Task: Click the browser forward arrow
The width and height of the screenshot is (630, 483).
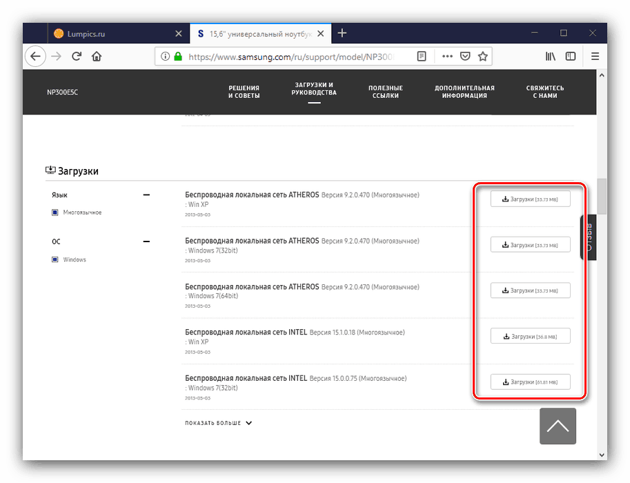Action: click(x=57, y=57)
